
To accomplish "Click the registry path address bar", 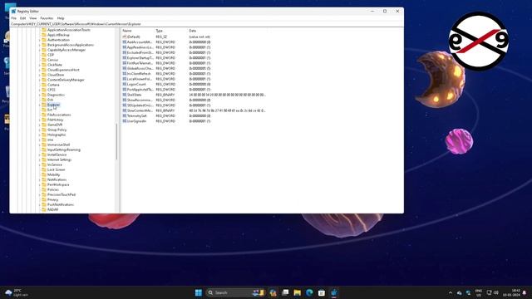I will pos(207,24).
